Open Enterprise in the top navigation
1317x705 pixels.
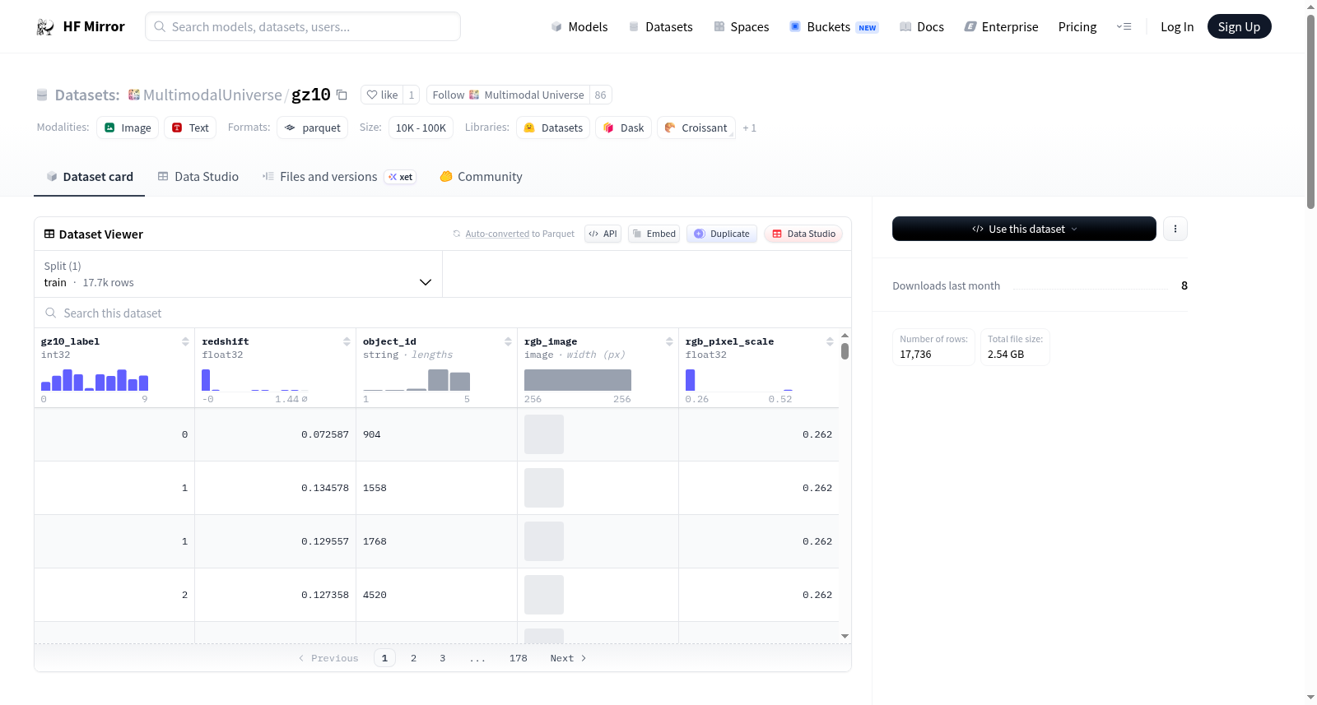[1001, 27]
